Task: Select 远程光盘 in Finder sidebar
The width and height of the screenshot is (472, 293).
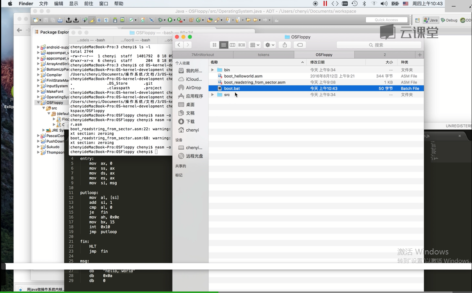Action: point(190,156)
